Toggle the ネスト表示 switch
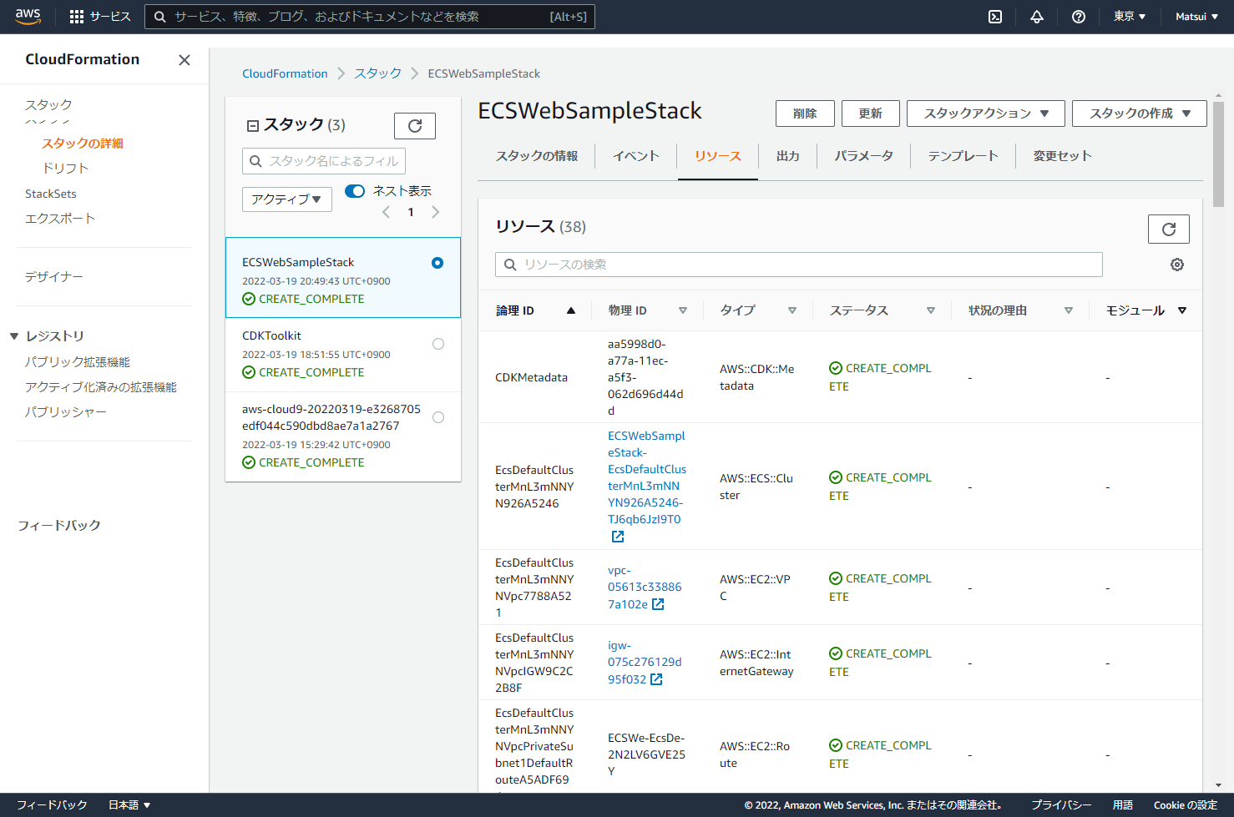Viewport: 1234px width, 817px height. (x=355, y=191)
